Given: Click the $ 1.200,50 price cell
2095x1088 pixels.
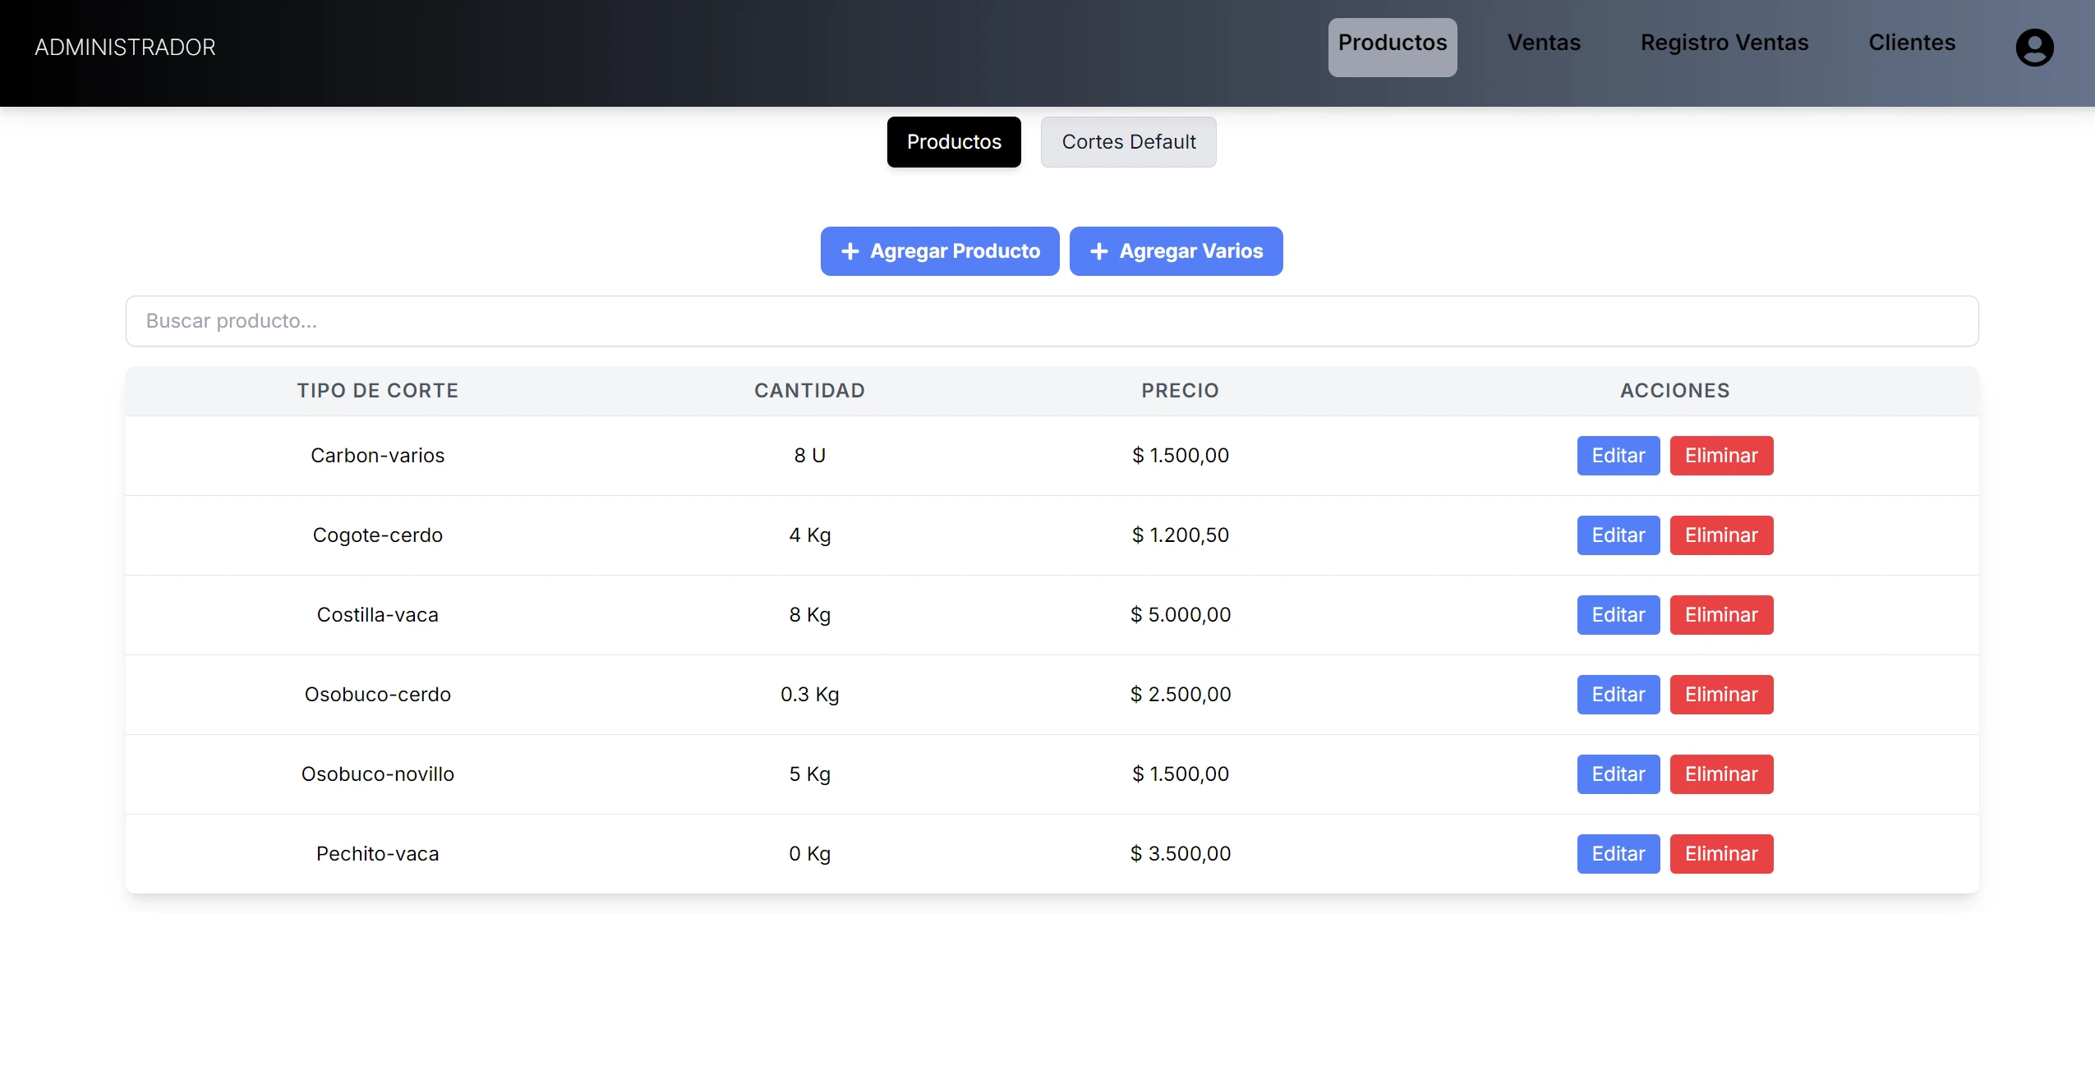Looking at the screenshot, I should tap(1181, 535).
